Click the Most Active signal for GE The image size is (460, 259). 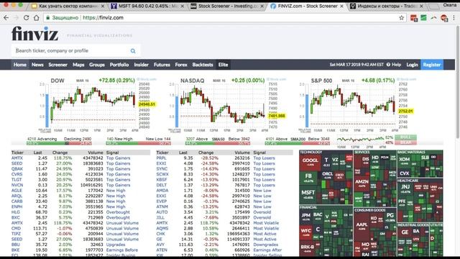264,239
